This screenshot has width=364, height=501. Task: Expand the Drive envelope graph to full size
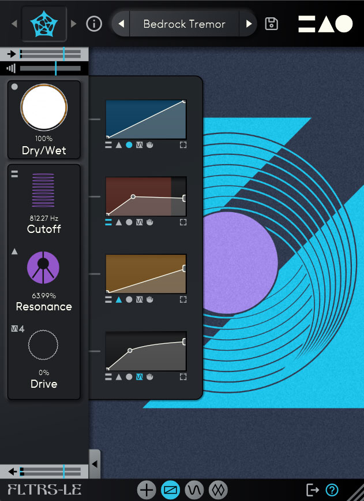[x=183, y=377]
